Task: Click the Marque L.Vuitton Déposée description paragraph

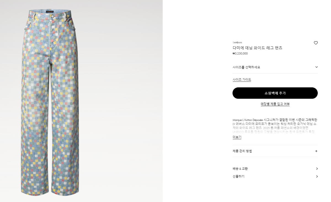Action: tap(275, 126)
